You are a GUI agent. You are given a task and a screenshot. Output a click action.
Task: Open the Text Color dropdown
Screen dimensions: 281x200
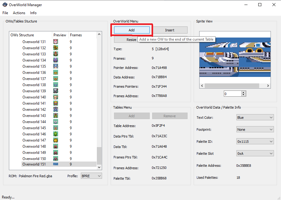255,118
